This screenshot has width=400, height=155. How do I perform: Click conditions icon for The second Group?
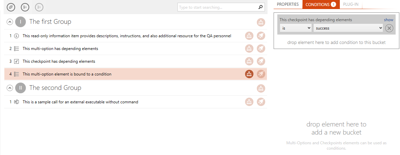click(261, 88)
